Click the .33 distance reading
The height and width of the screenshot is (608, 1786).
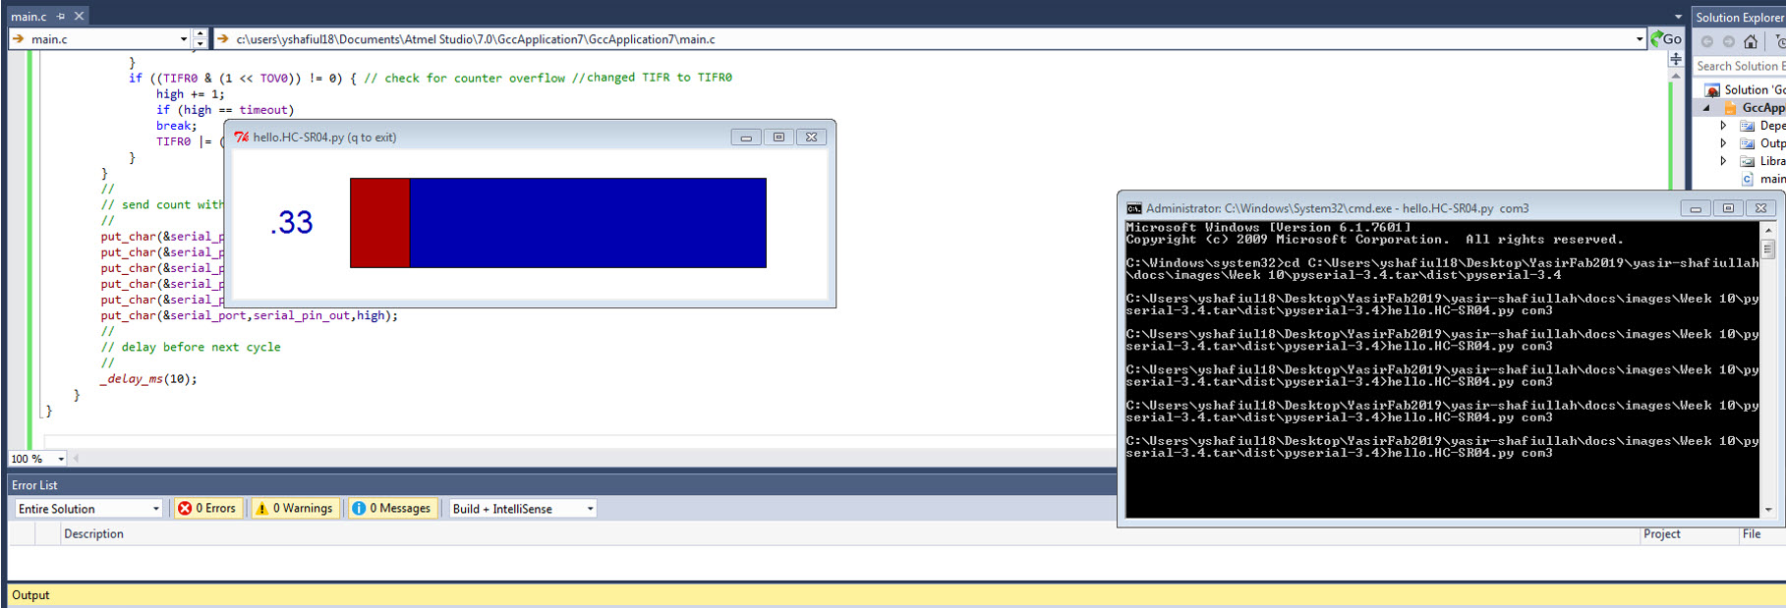pyautogui.click(x=292, y=223)
